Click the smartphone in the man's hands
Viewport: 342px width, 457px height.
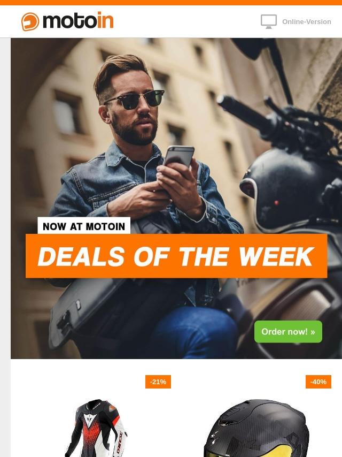(178, 157)
